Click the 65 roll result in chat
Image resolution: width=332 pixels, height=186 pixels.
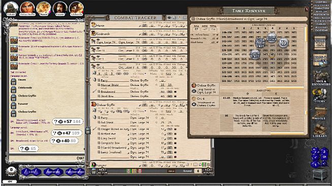pyautogui.click(x=28, y=148)
